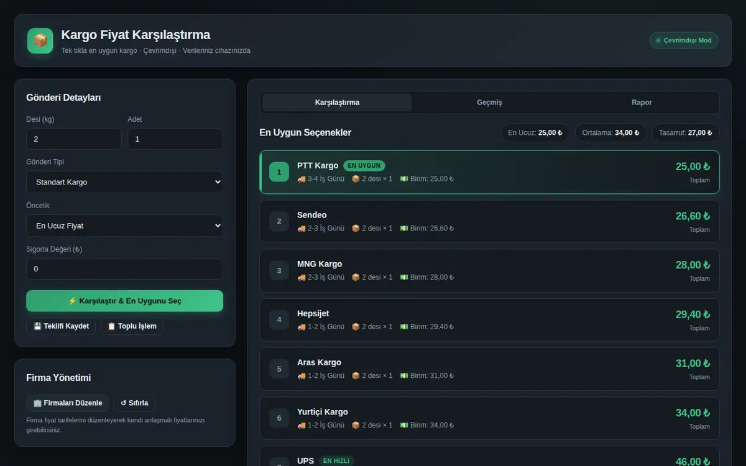Click the EN UYGUN badge on PTT Kargo
746x466 pixels.
point(364,166)
